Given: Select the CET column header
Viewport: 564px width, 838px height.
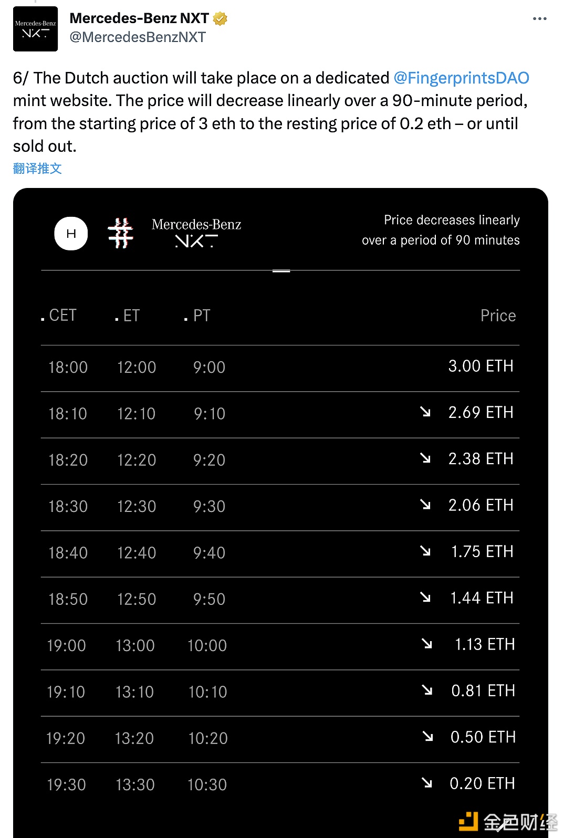Looking at the screenshot, I should 59,315.
